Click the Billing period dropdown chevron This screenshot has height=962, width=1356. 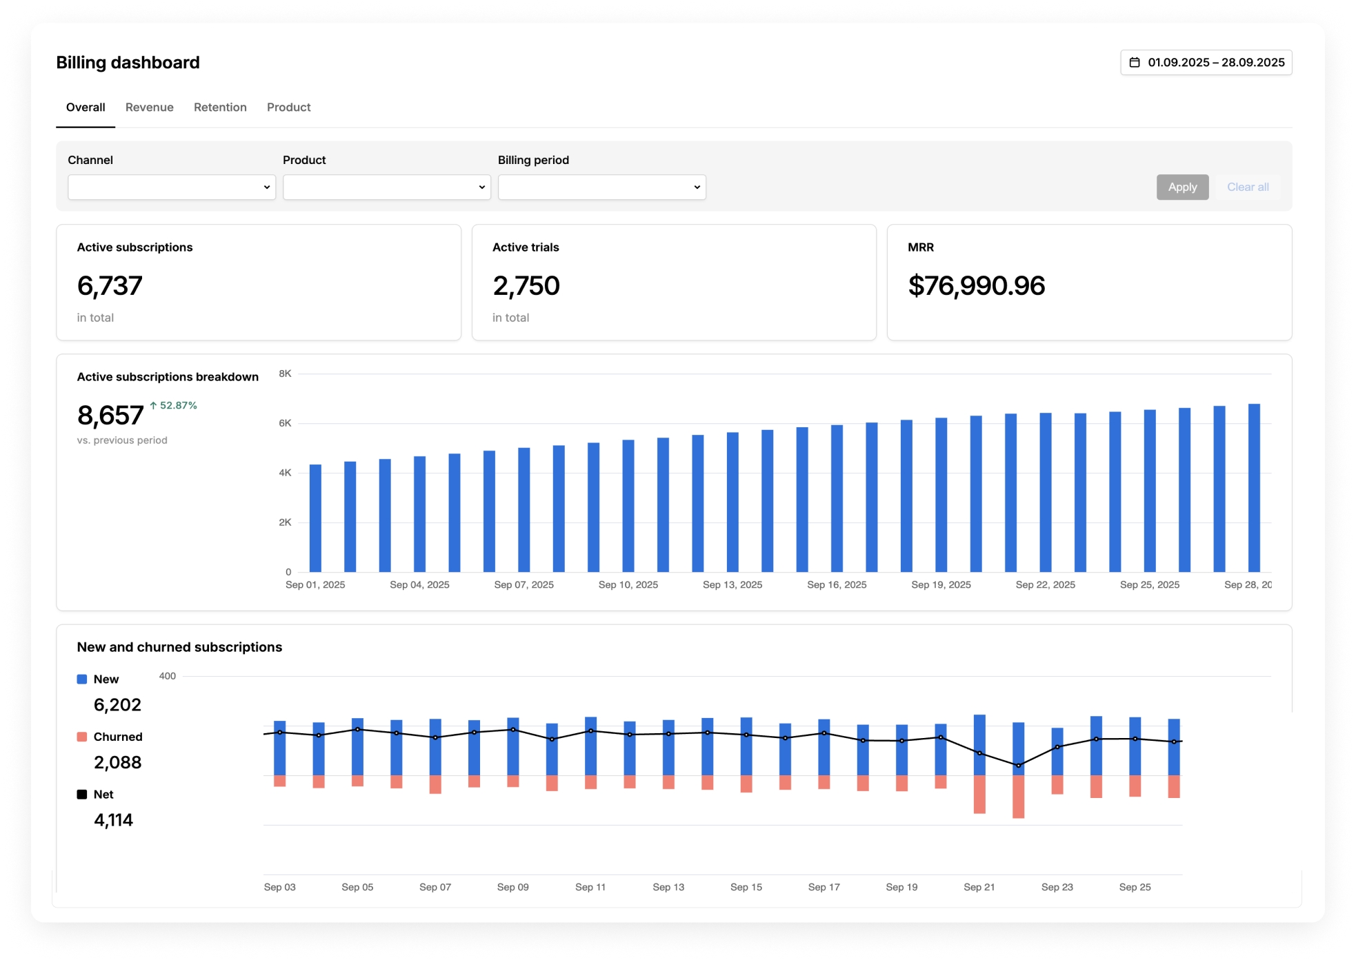(x=696, y=187)
